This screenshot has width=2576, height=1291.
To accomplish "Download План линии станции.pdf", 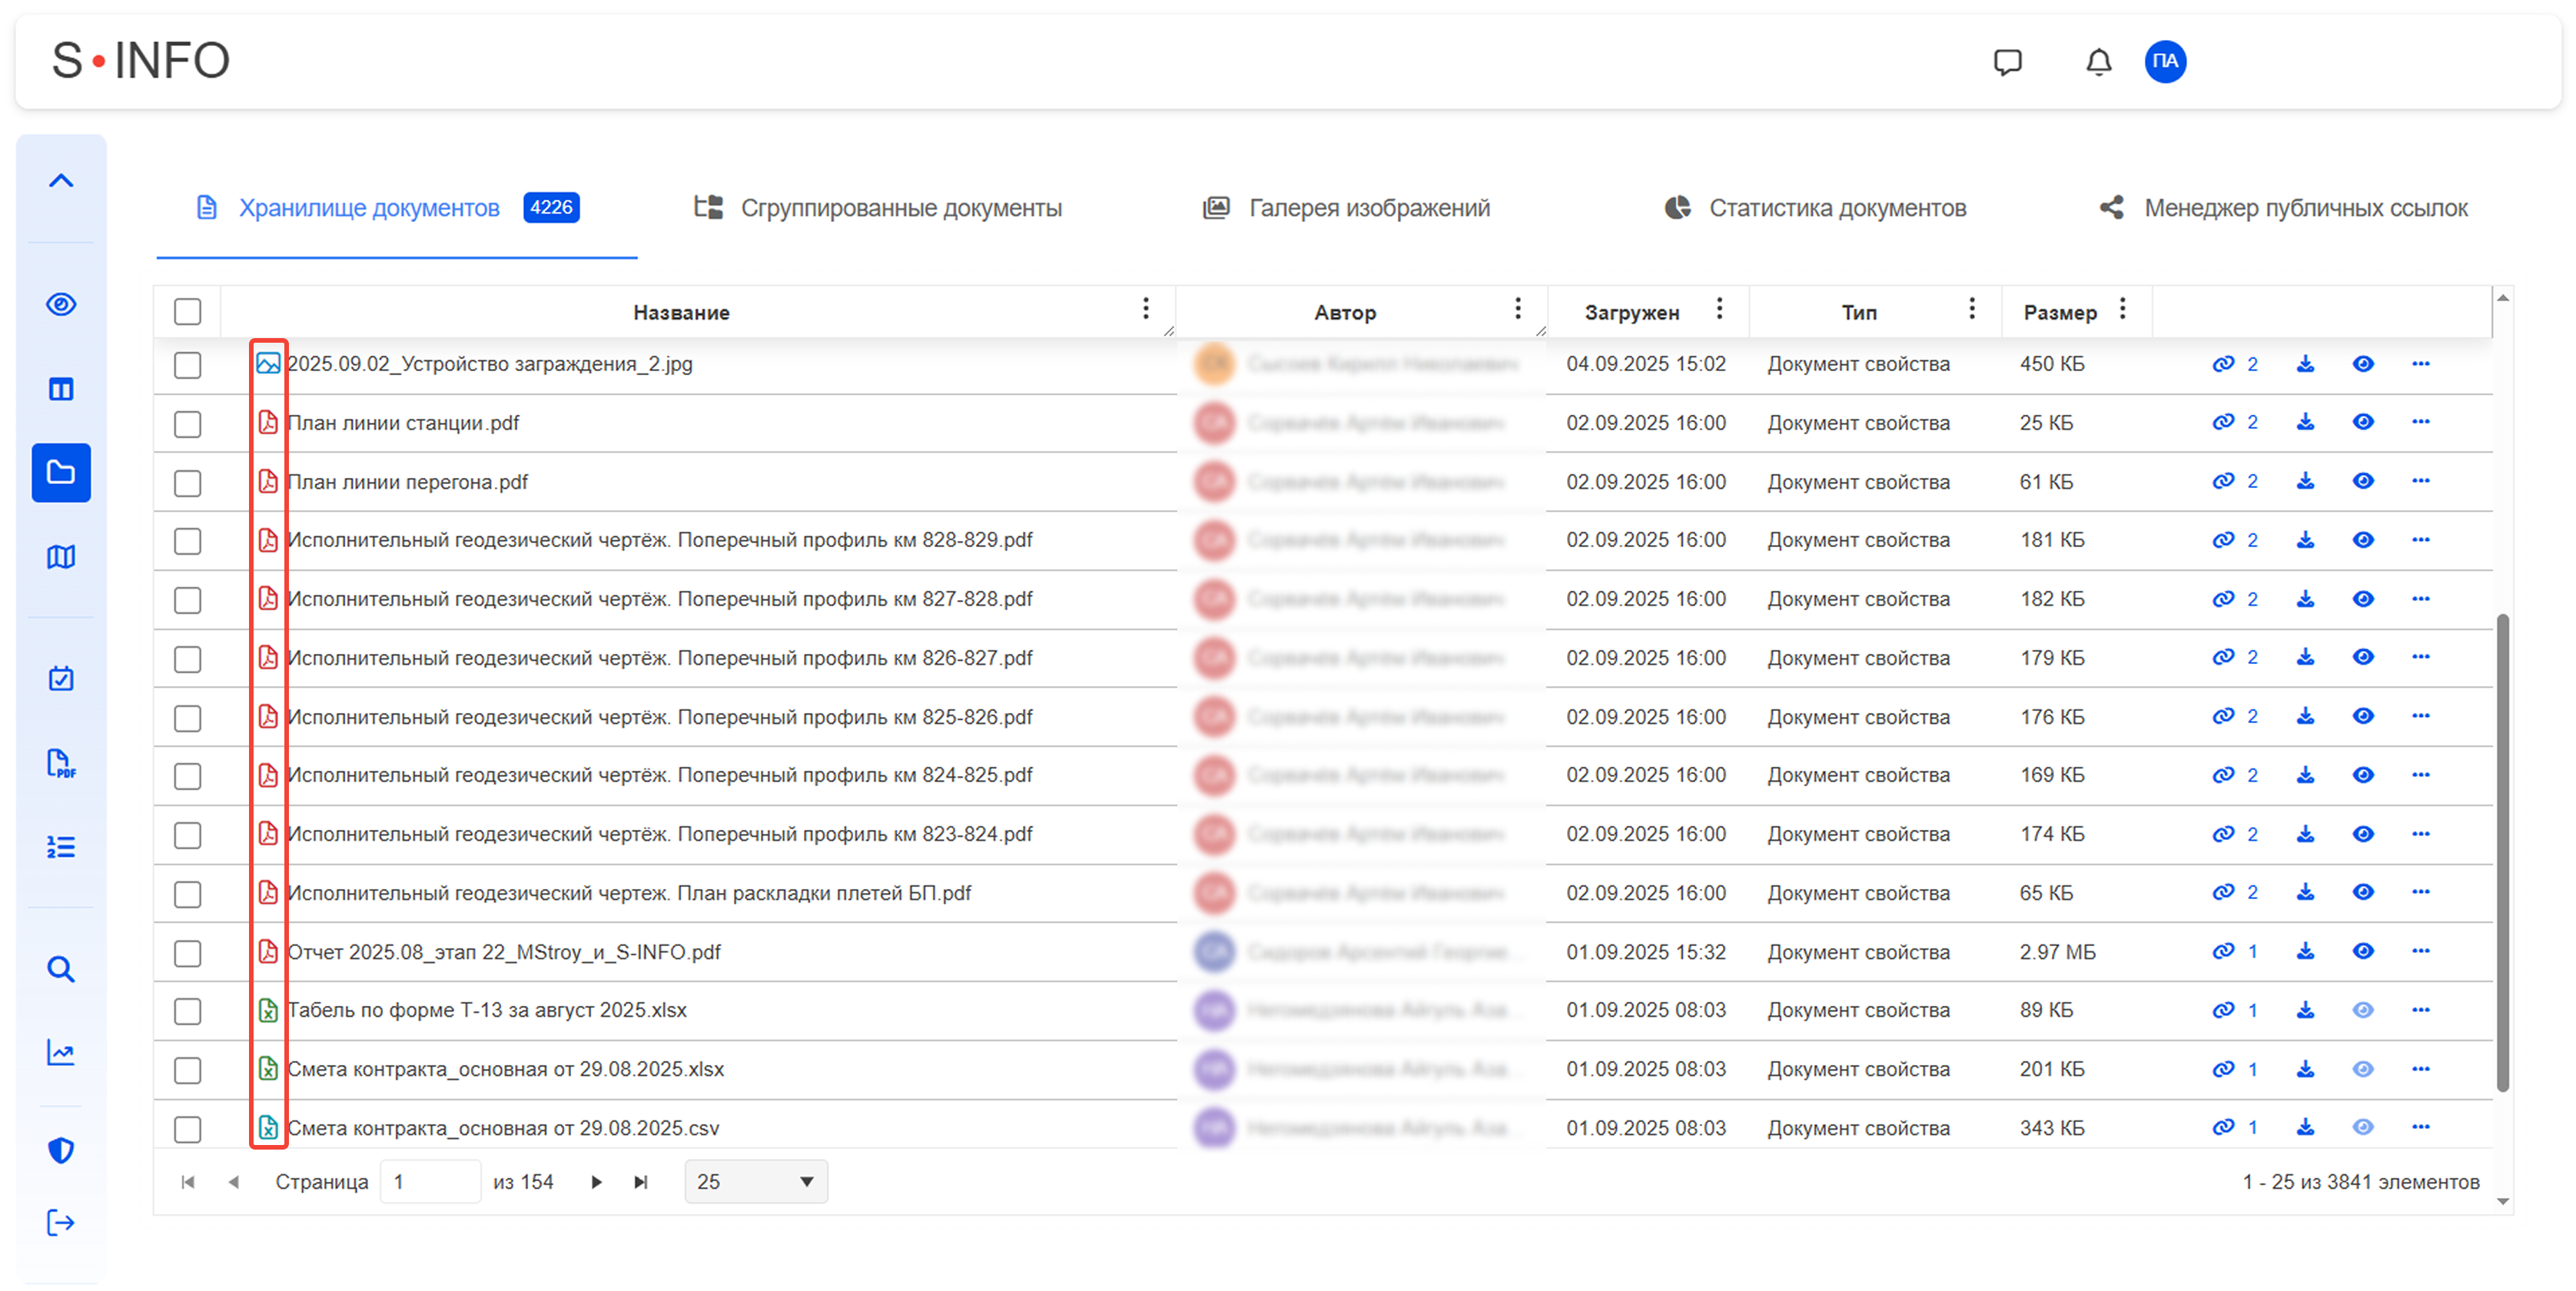I will tap(2305, 422).
